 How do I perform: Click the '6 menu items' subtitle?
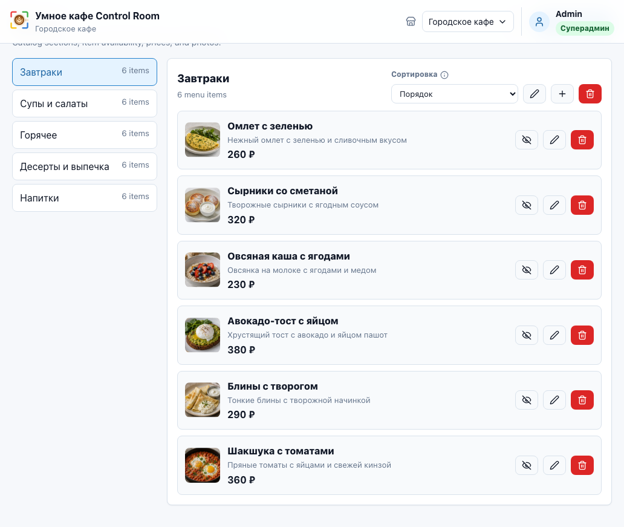[202, 95]
